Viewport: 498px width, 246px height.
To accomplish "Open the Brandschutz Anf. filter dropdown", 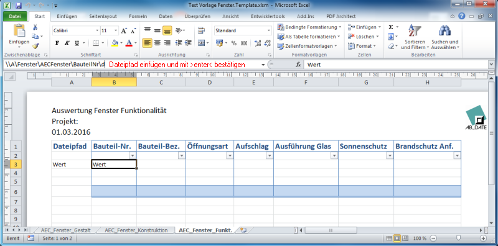I will pyautogui.click(x=457, y=155).
